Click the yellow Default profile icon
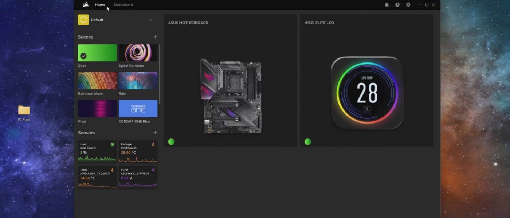The height and width of the screenshot is (218, 510). [83, 20]
